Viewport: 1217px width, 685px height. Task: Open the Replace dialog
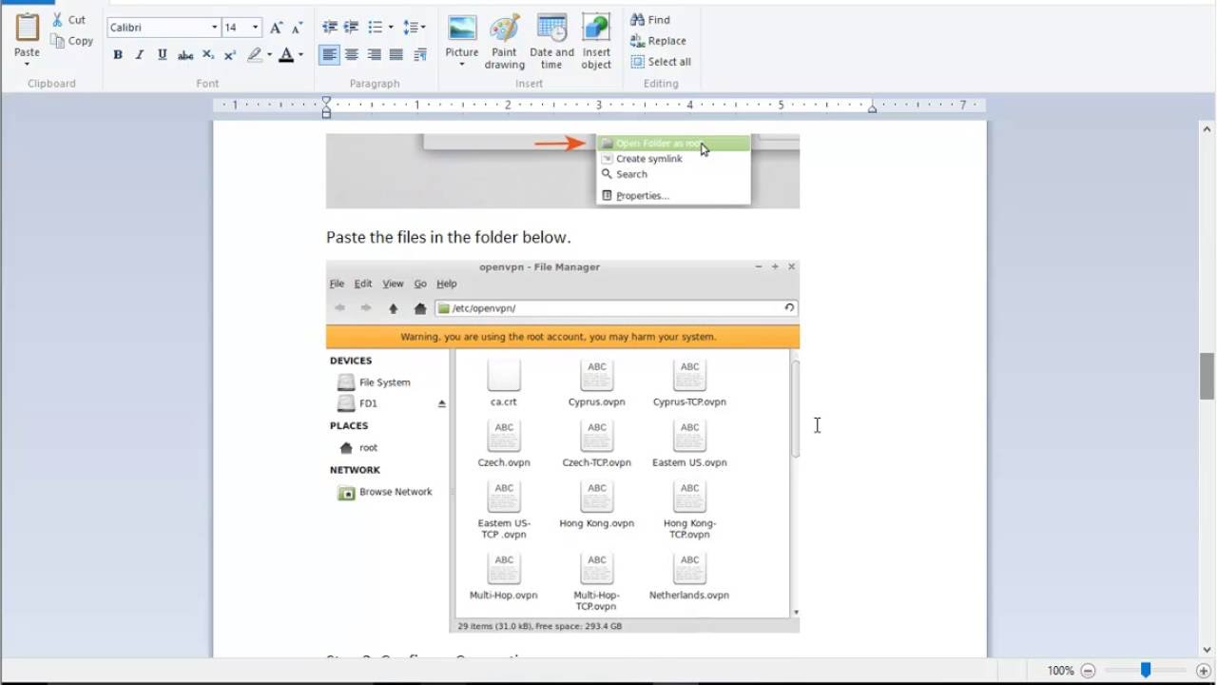click(x=658, y=41)
